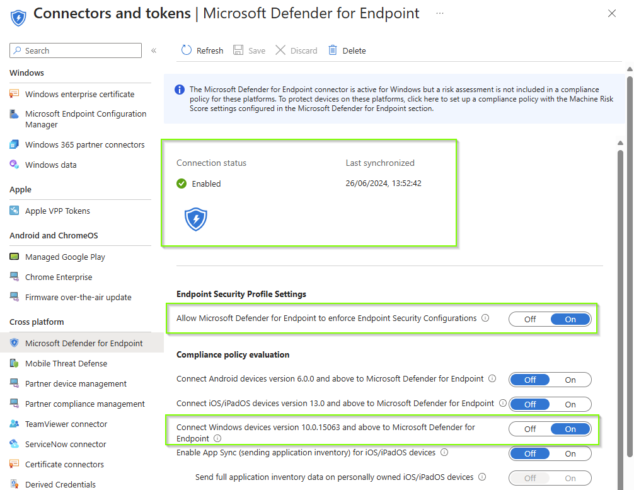
Task: Set Endpoint Security Configurations enforcement to On
Action: click(570, 319)
